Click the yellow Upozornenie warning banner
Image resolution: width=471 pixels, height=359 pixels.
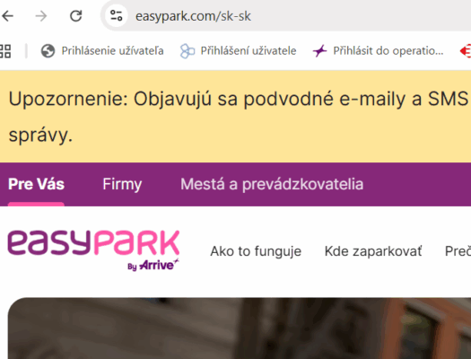click(x=235, y=117)
